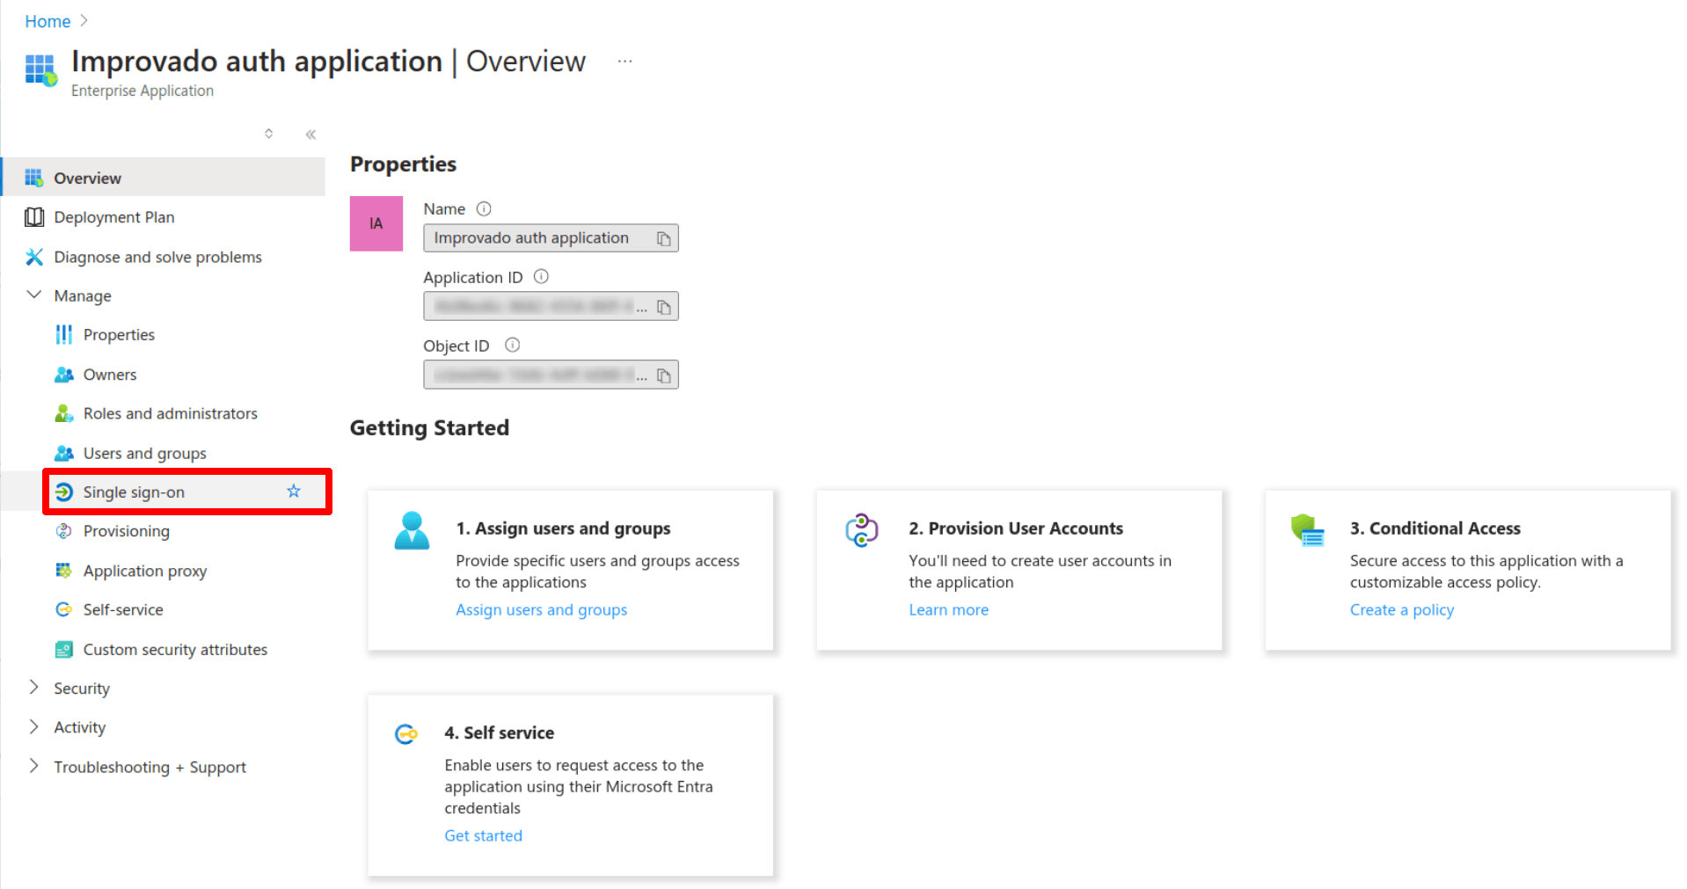Click the Properties bars icon in sidebar
This screenshot has height=889, width=1687.
(64, 335)
